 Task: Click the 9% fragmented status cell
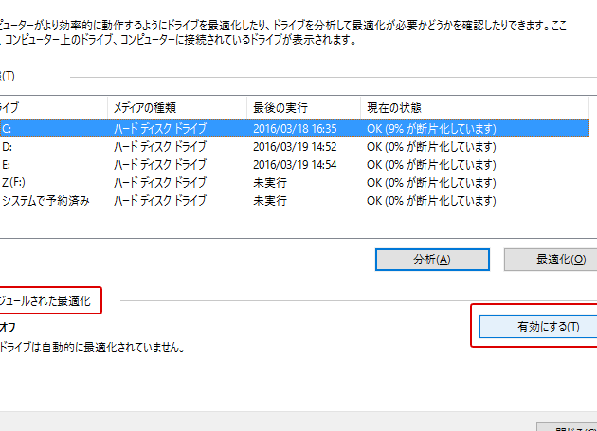coord(431,128)
